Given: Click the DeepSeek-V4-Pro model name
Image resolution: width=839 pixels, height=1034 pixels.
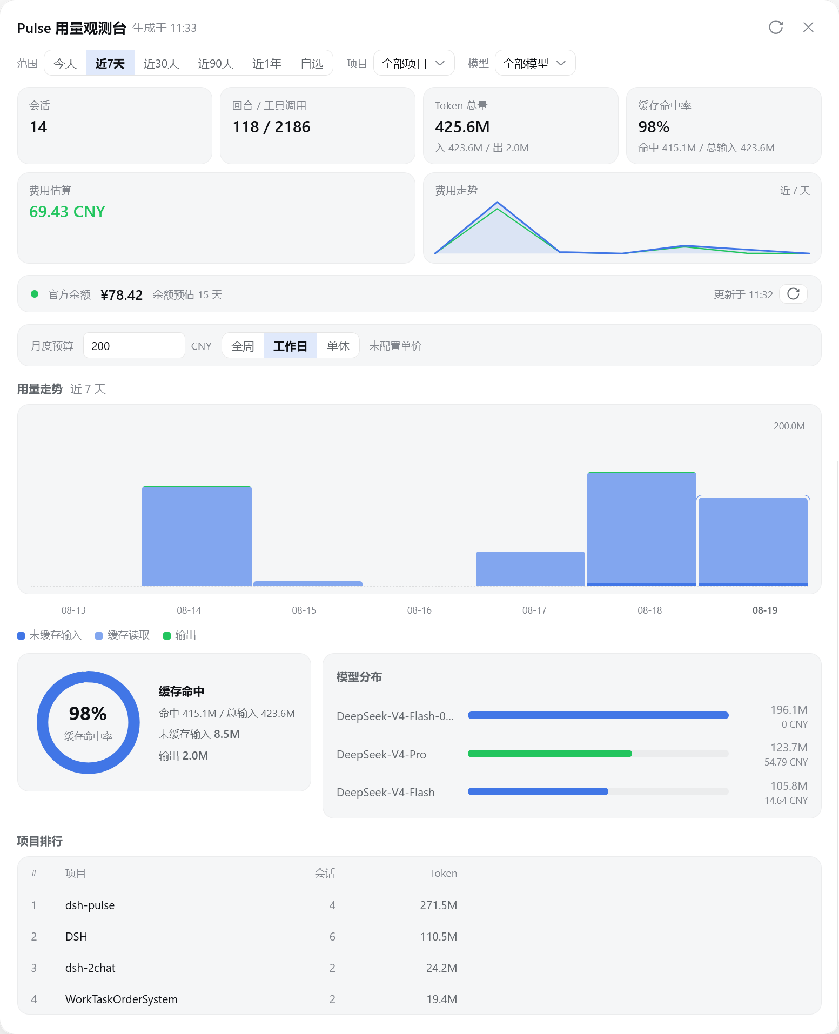Looking at the screenshot, I should [x=381, y=754].
